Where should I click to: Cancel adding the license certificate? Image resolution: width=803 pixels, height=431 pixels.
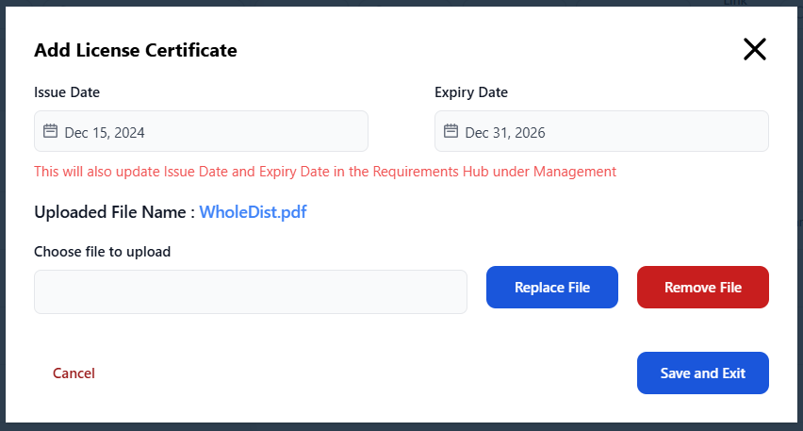(74, 373)
